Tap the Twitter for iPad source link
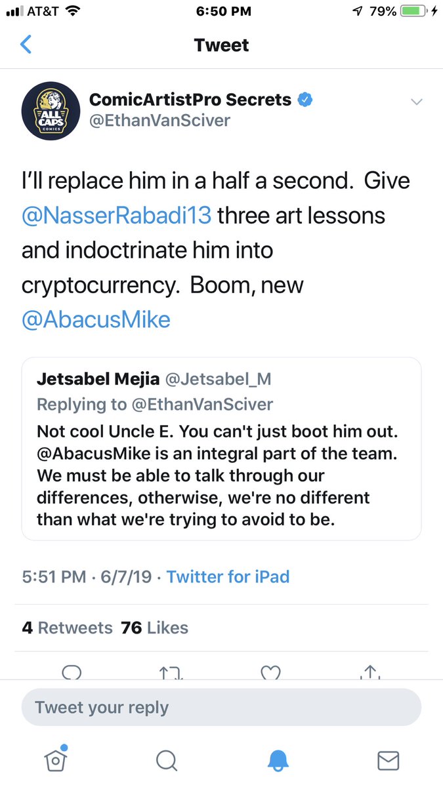The image size is (443, 787). point(228,576)
